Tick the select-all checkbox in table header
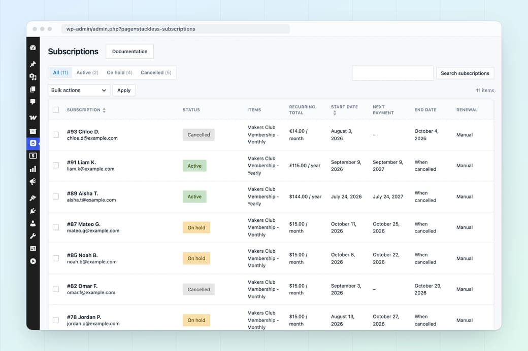 [x=56, y=110]
